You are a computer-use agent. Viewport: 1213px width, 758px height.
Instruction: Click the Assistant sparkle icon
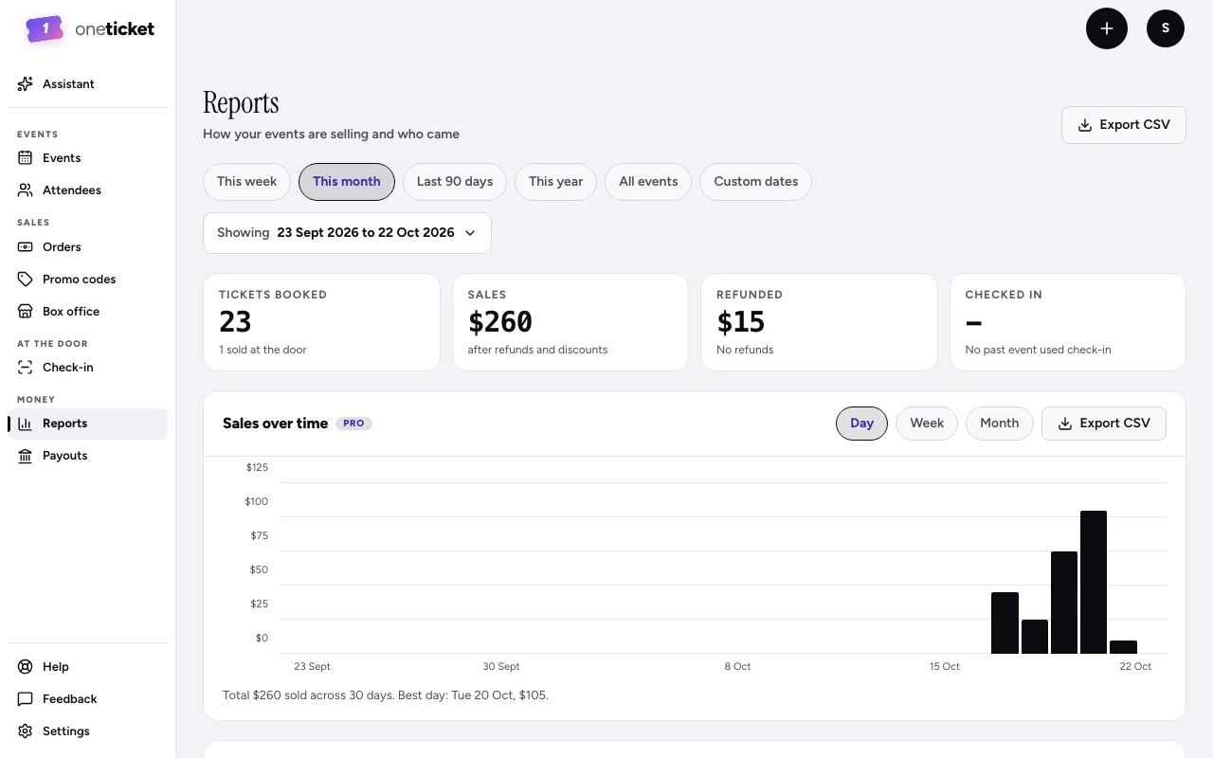pos(26,84)
